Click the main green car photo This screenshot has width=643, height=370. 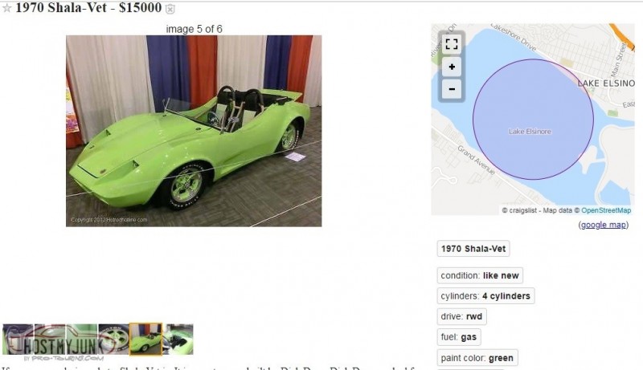(x=194, y=131)
